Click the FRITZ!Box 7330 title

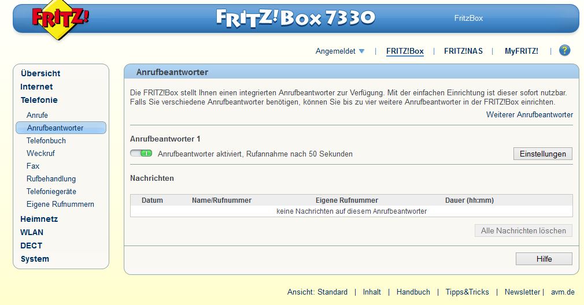click(x=295, y=18)
